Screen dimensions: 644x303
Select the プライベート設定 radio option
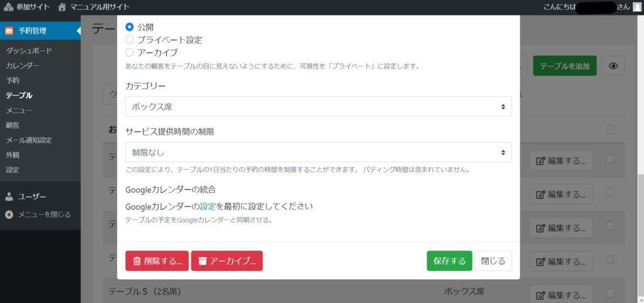coord(130,40)
